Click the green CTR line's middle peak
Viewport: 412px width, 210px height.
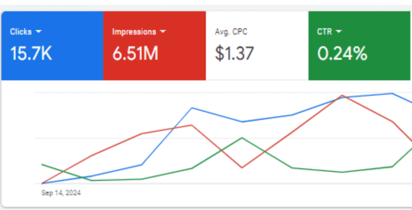(242, 138)
